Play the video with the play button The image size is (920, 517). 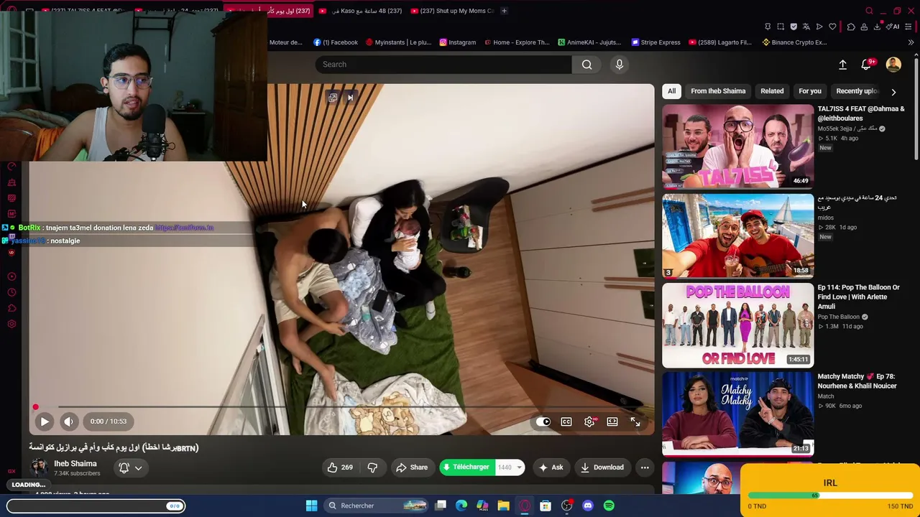coord(45,421)
